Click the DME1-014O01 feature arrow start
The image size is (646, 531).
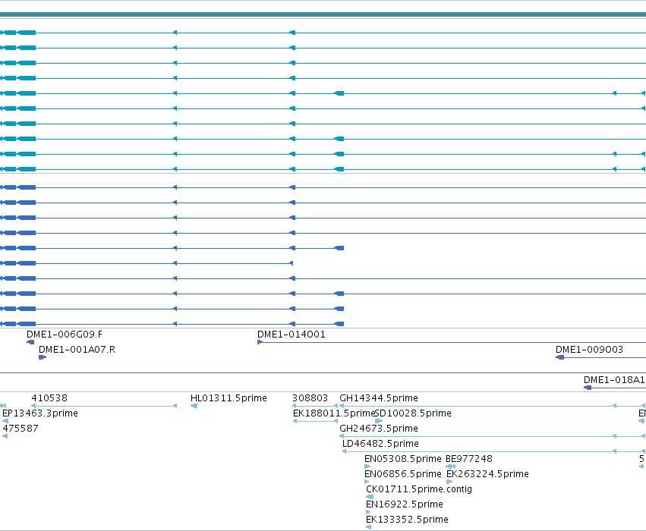pos(260,342)
